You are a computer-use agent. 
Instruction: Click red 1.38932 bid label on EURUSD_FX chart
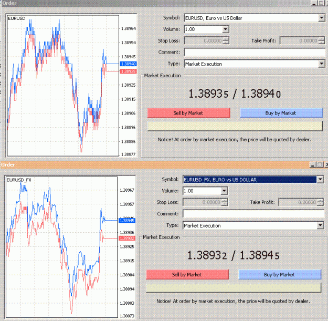coord(127,238)
